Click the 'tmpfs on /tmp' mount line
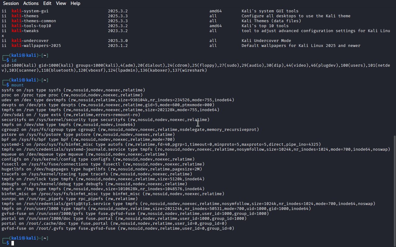The width and height of the screenshot is (396, 247). point(103,189)
